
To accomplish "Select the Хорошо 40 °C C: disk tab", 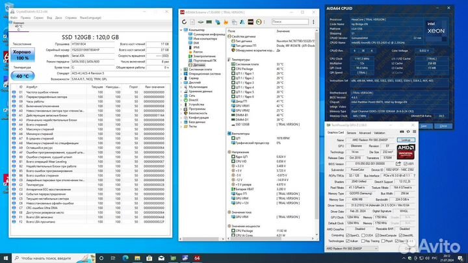I will (18, 26).
